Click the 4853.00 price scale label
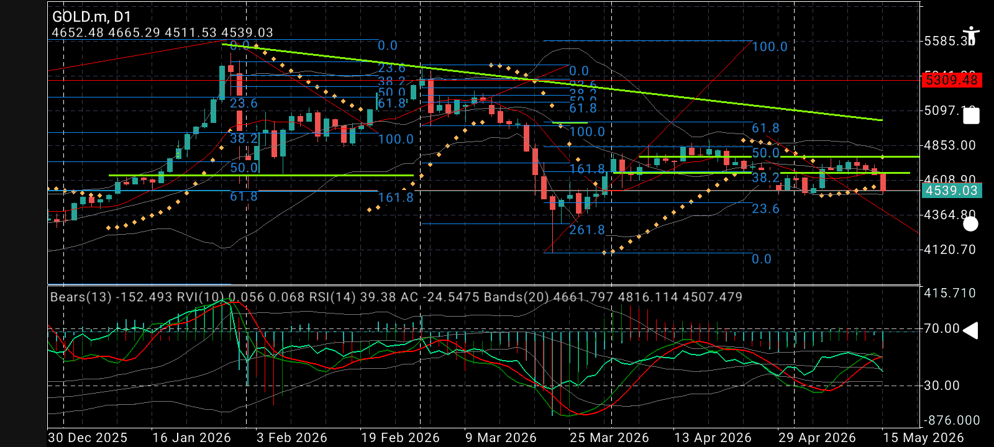 (950, 145)
